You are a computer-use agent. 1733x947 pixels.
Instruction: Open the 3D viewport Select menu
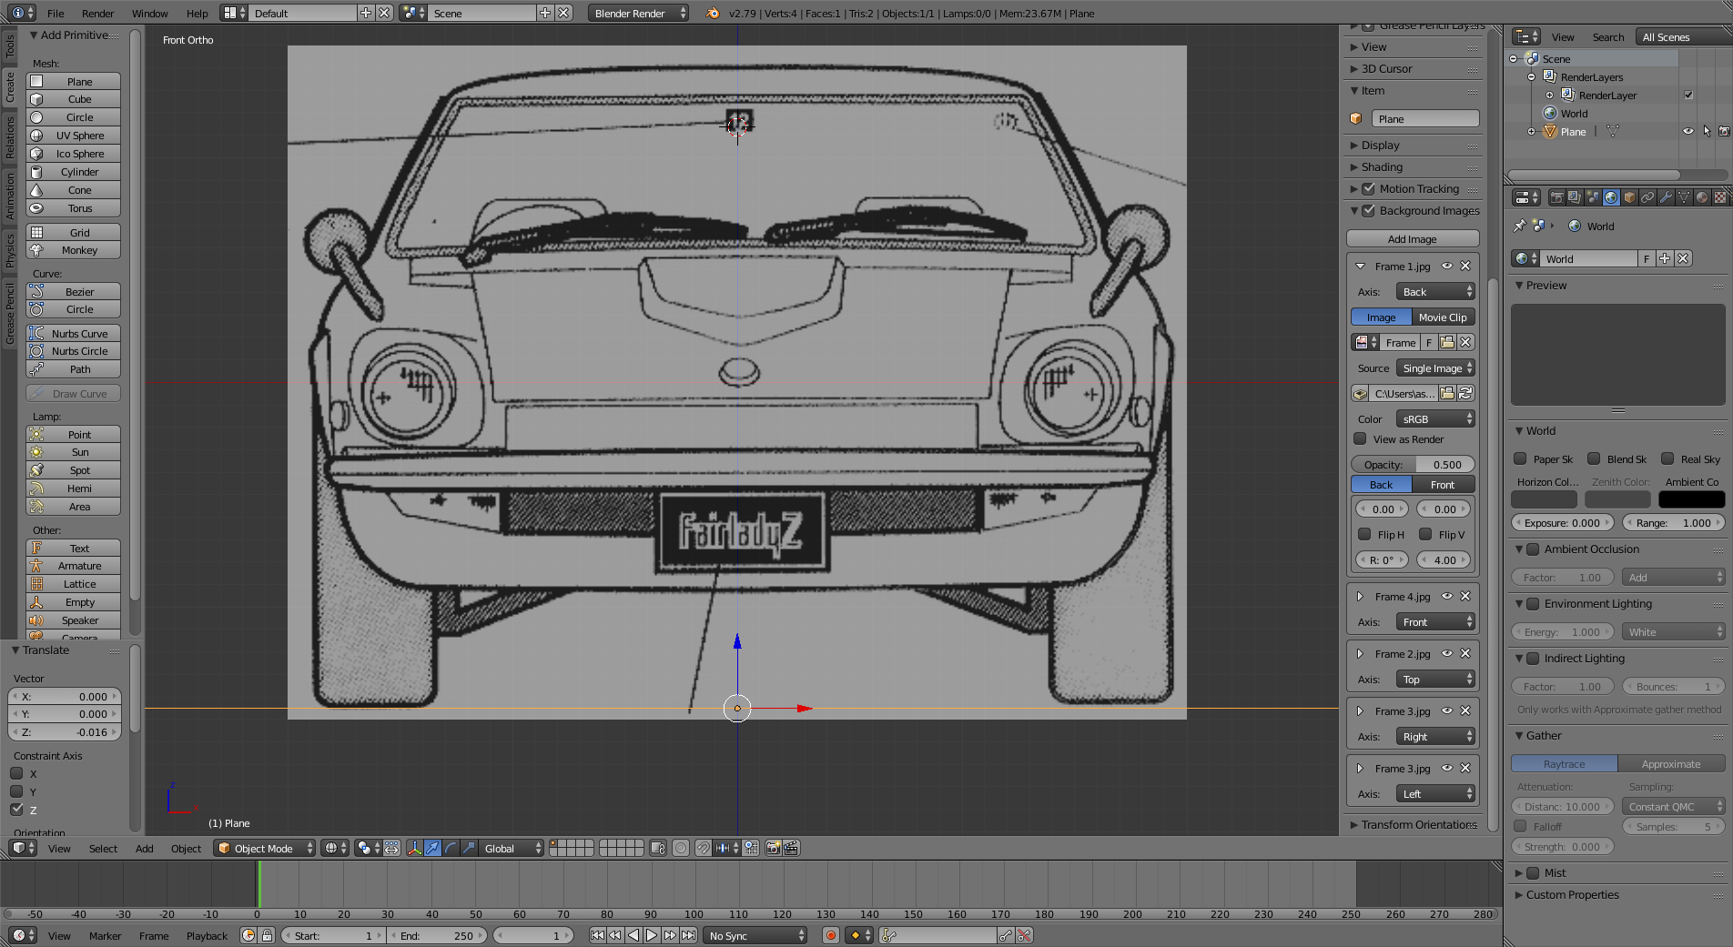(x=103, y=848)
